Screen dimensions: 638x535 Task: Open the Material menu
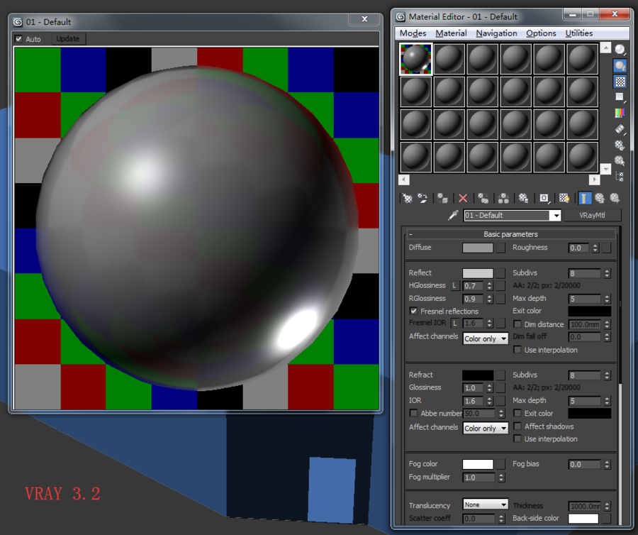(x=451, y=33)
